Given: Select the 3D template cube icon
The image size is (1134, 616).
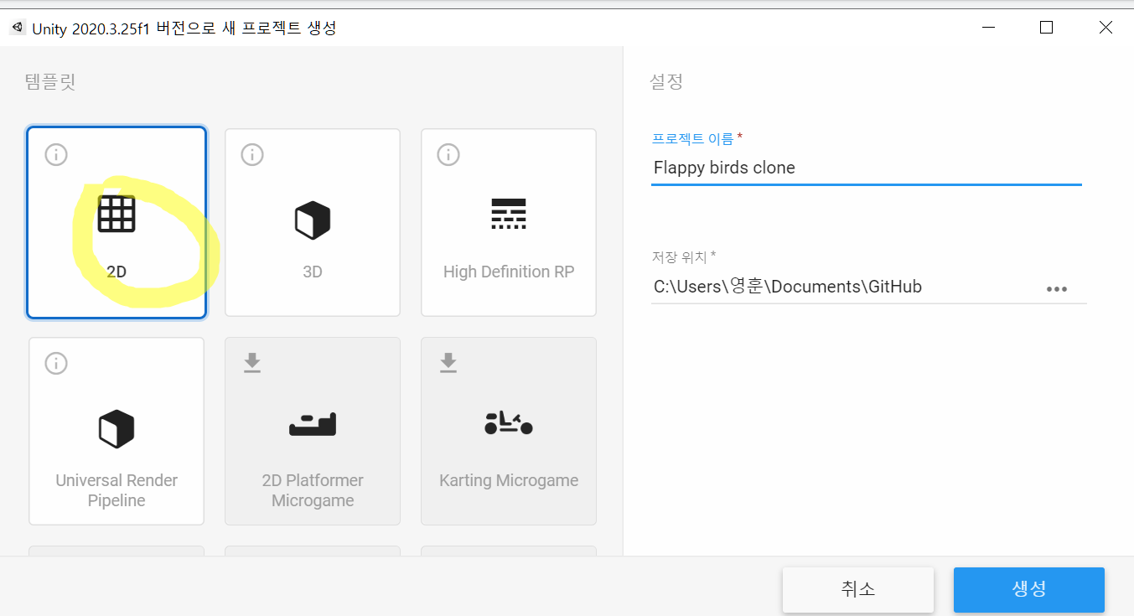Looking at the screenshot, I should coord(313,221).
